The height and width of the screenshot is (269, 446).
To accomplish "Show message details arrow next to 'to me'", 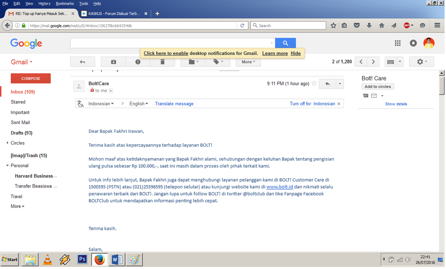I will click(x=111, y=91).
